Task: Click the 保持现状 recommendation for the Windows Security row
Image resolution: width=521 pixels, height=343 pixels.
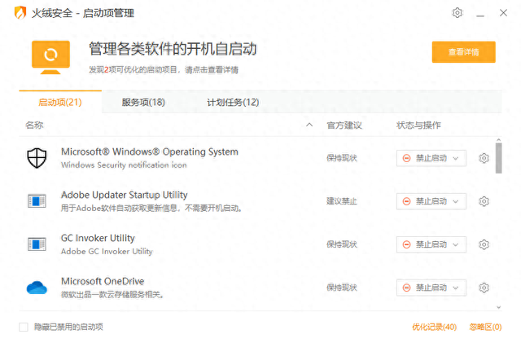Action: [x=342, y=158]
